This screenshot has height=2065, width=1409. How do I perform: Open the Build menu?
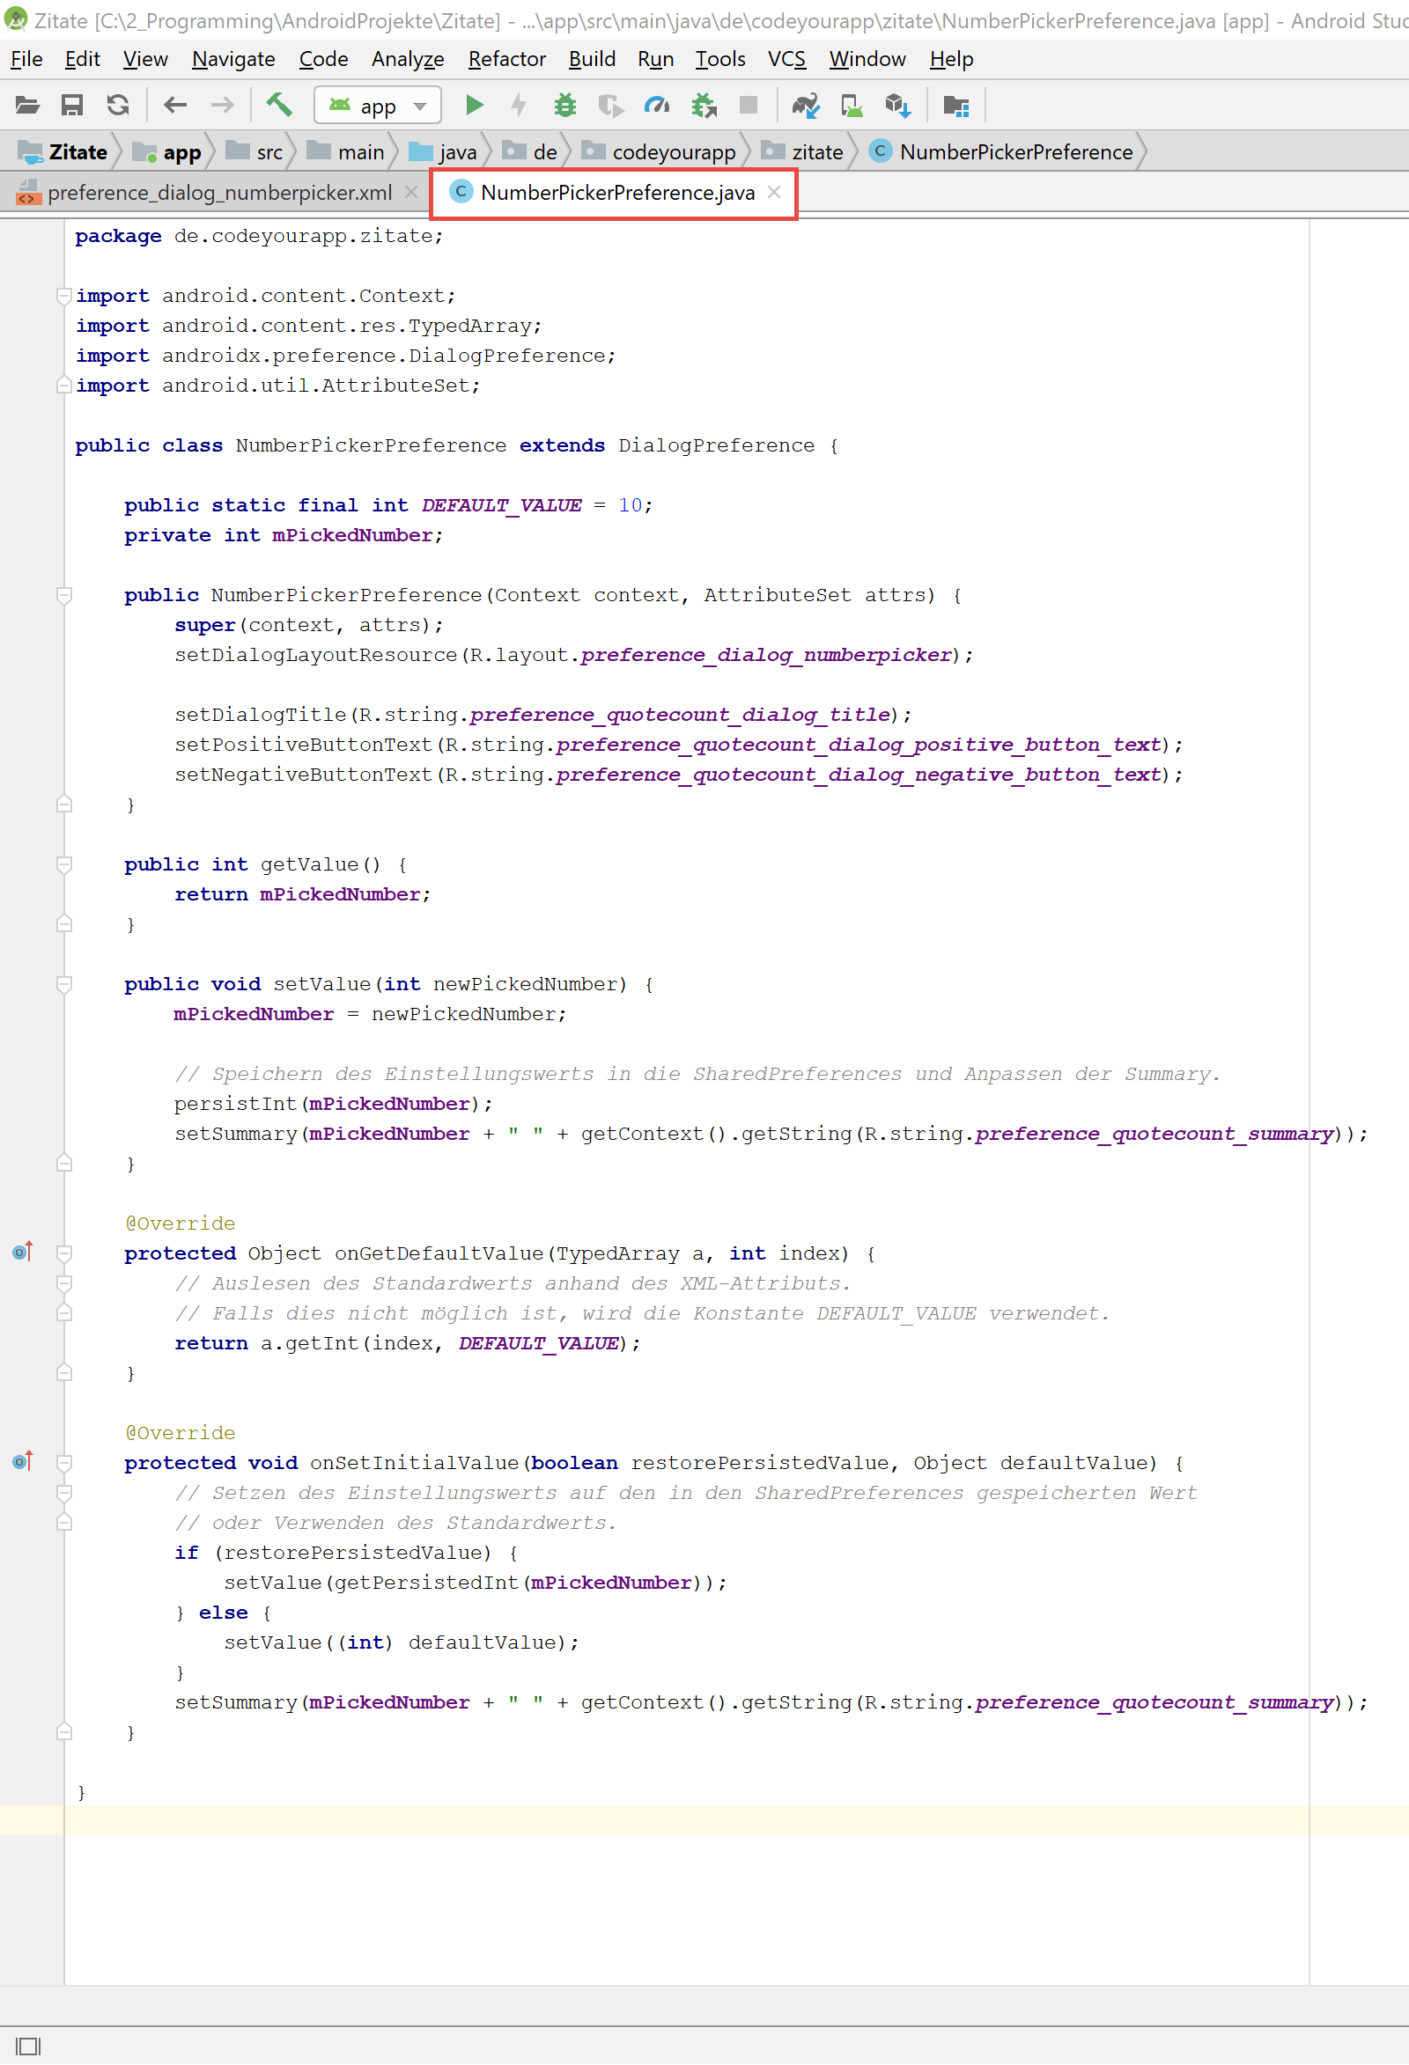click(x=592, y=59)
